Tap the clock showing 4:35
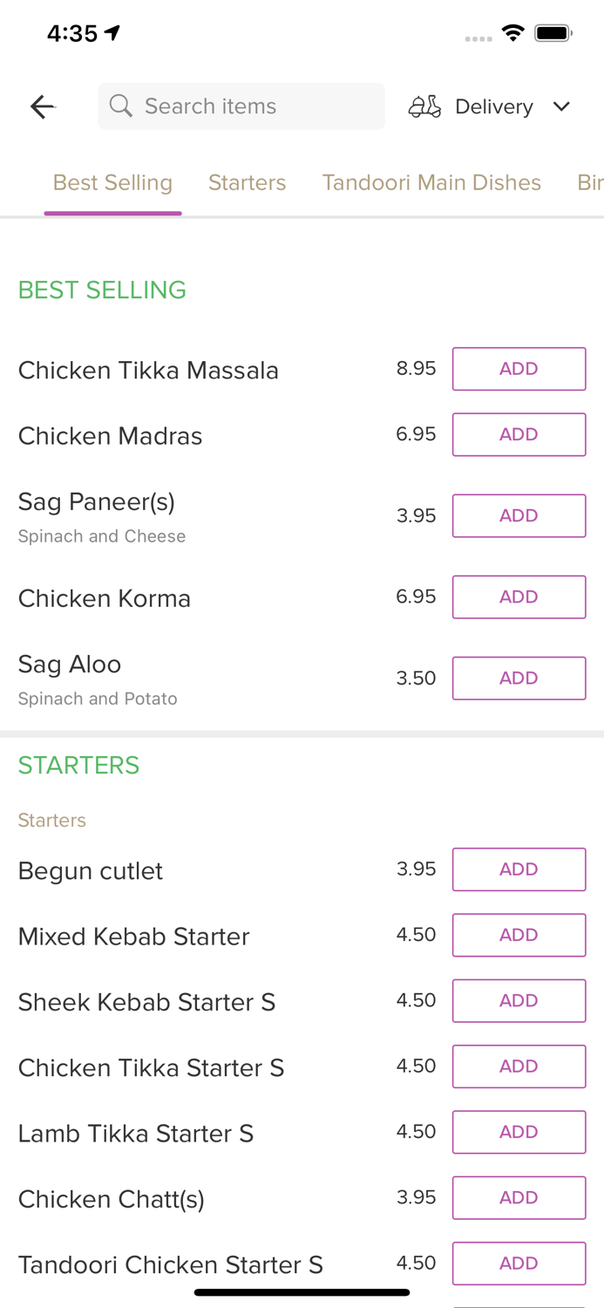The width and height of the screenshot is (604, 1308). click(73, 33)
